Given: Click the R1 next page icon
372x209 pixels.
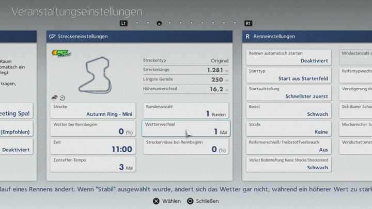Looking at the screenshot, I should (248, 23).
